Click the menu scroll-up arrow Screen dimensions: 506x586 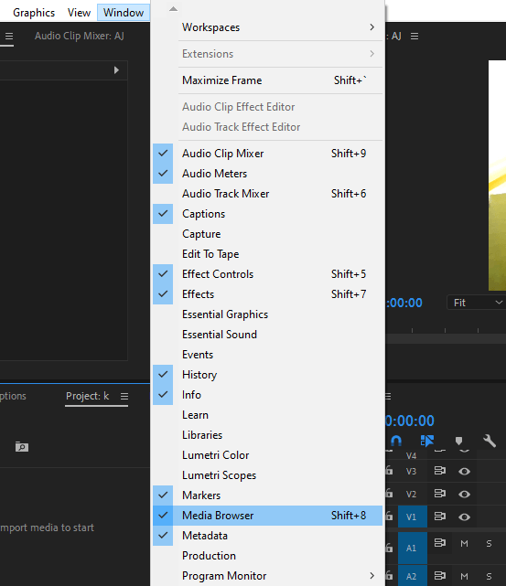tap(173, 8)
